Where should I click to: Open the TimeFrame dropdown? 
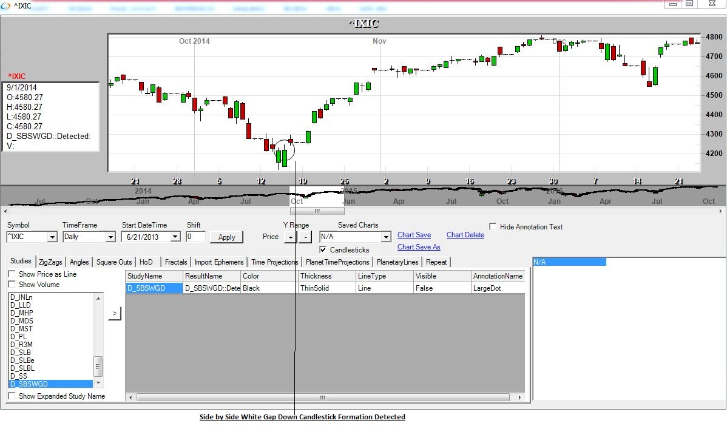110,237
